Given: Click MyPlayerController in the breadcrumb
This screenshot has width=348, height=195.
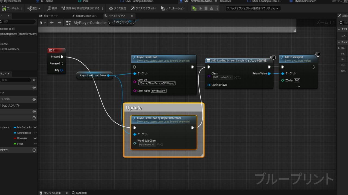Looking at the screenshot, I should (90, 23).
